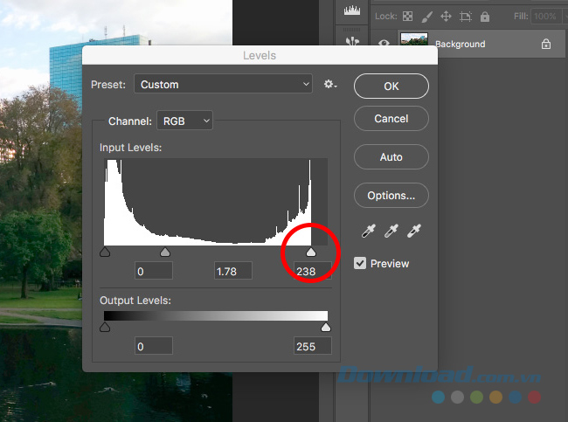Toggle the Preview checkbox

tap(360, 263)
